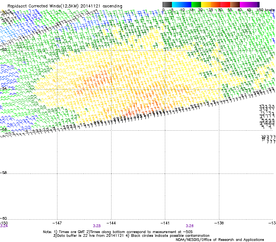276x242 pixels.
Task: Click the purple '3:25' time label
Action: click(x=97, y=226)
